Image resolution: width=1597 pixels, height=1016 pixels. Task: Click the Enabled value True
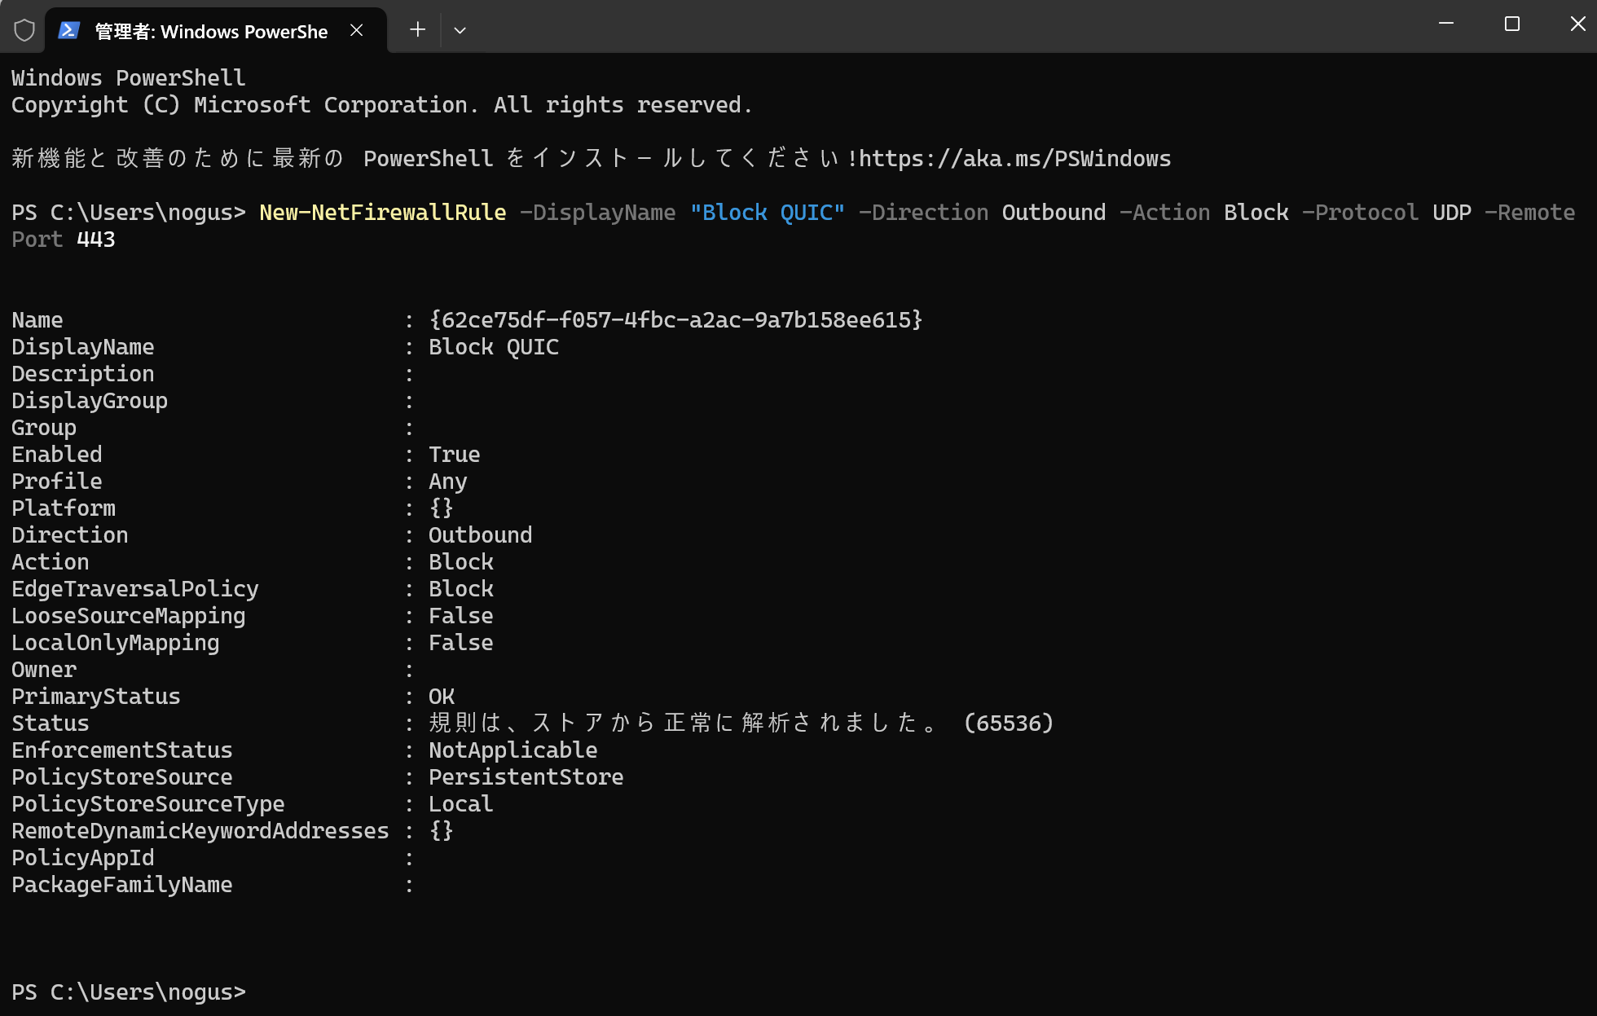coord(454,455)
